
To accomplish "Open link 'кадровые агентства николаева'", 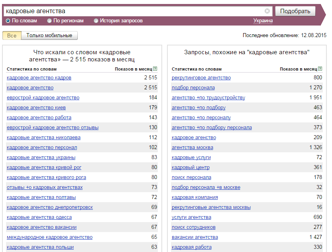I will (x=43, y=138).
